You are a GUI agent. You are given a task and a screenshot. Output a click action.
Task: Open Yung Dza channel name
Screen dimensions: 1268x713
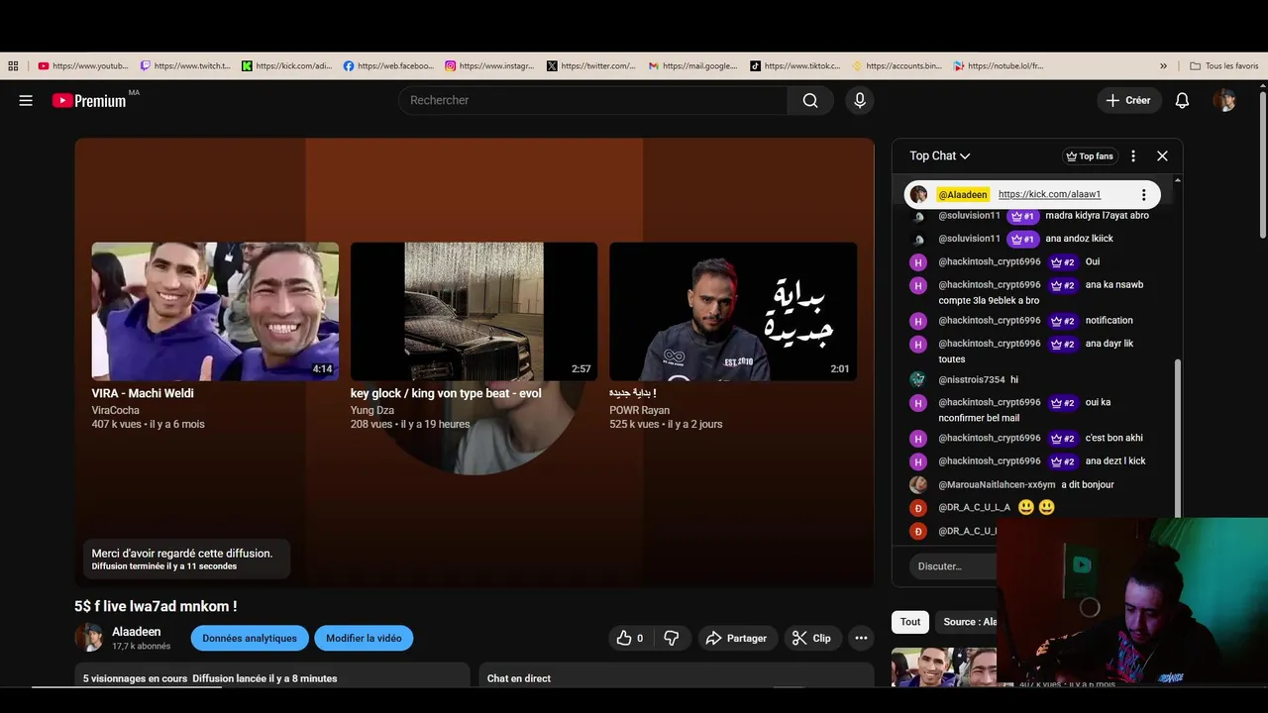[372, 410]
